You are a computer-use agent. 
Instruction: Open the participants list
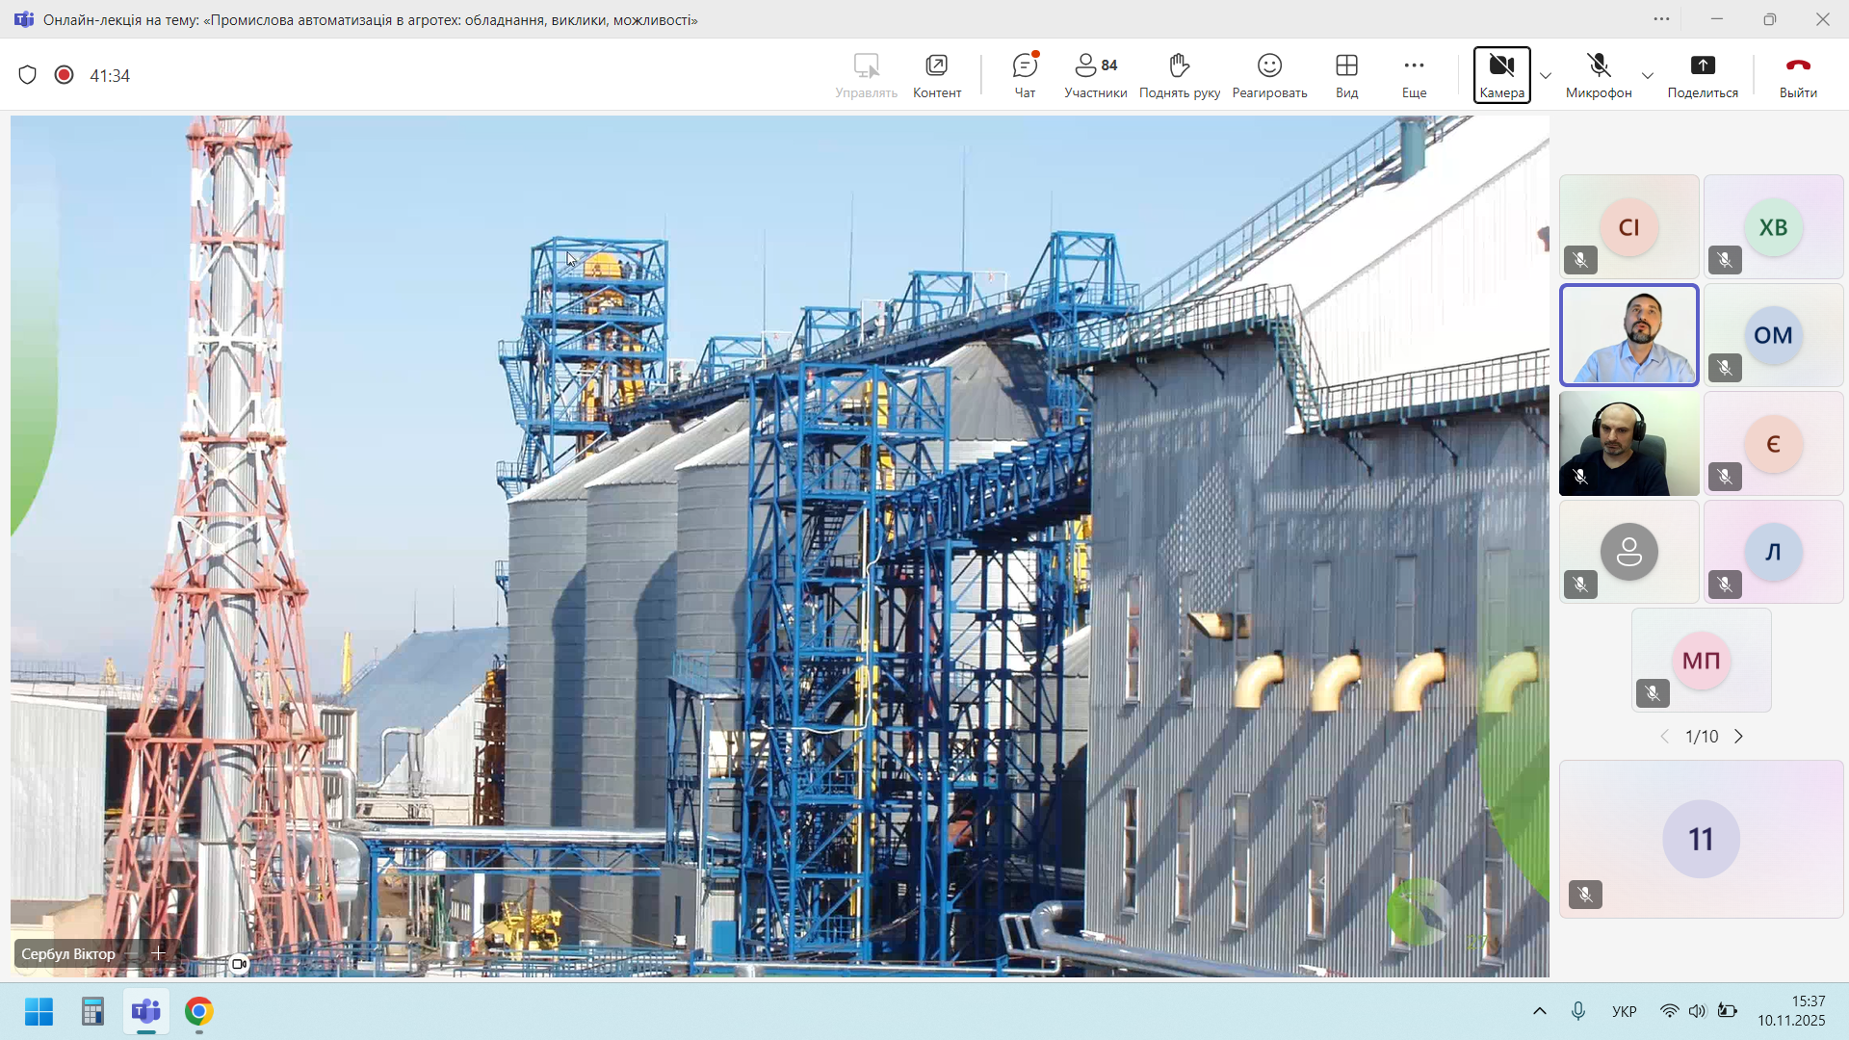coord(1095,75)
